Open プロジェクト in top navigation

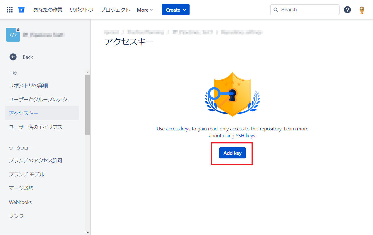point(115,10)
